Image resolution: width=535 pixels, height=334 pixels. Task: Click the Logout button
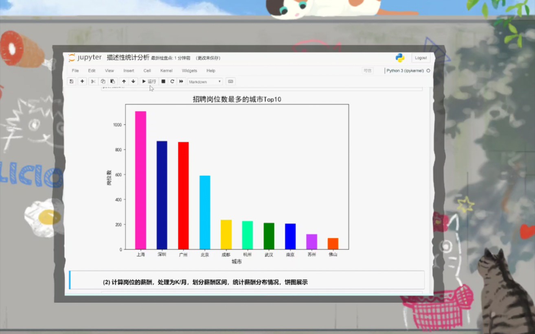pos(421,57)
